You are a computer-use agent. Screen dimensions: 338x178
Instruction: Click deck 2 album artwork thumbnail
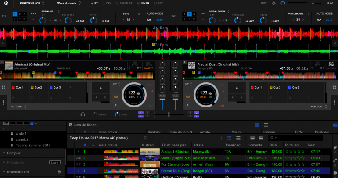[192, 65]
